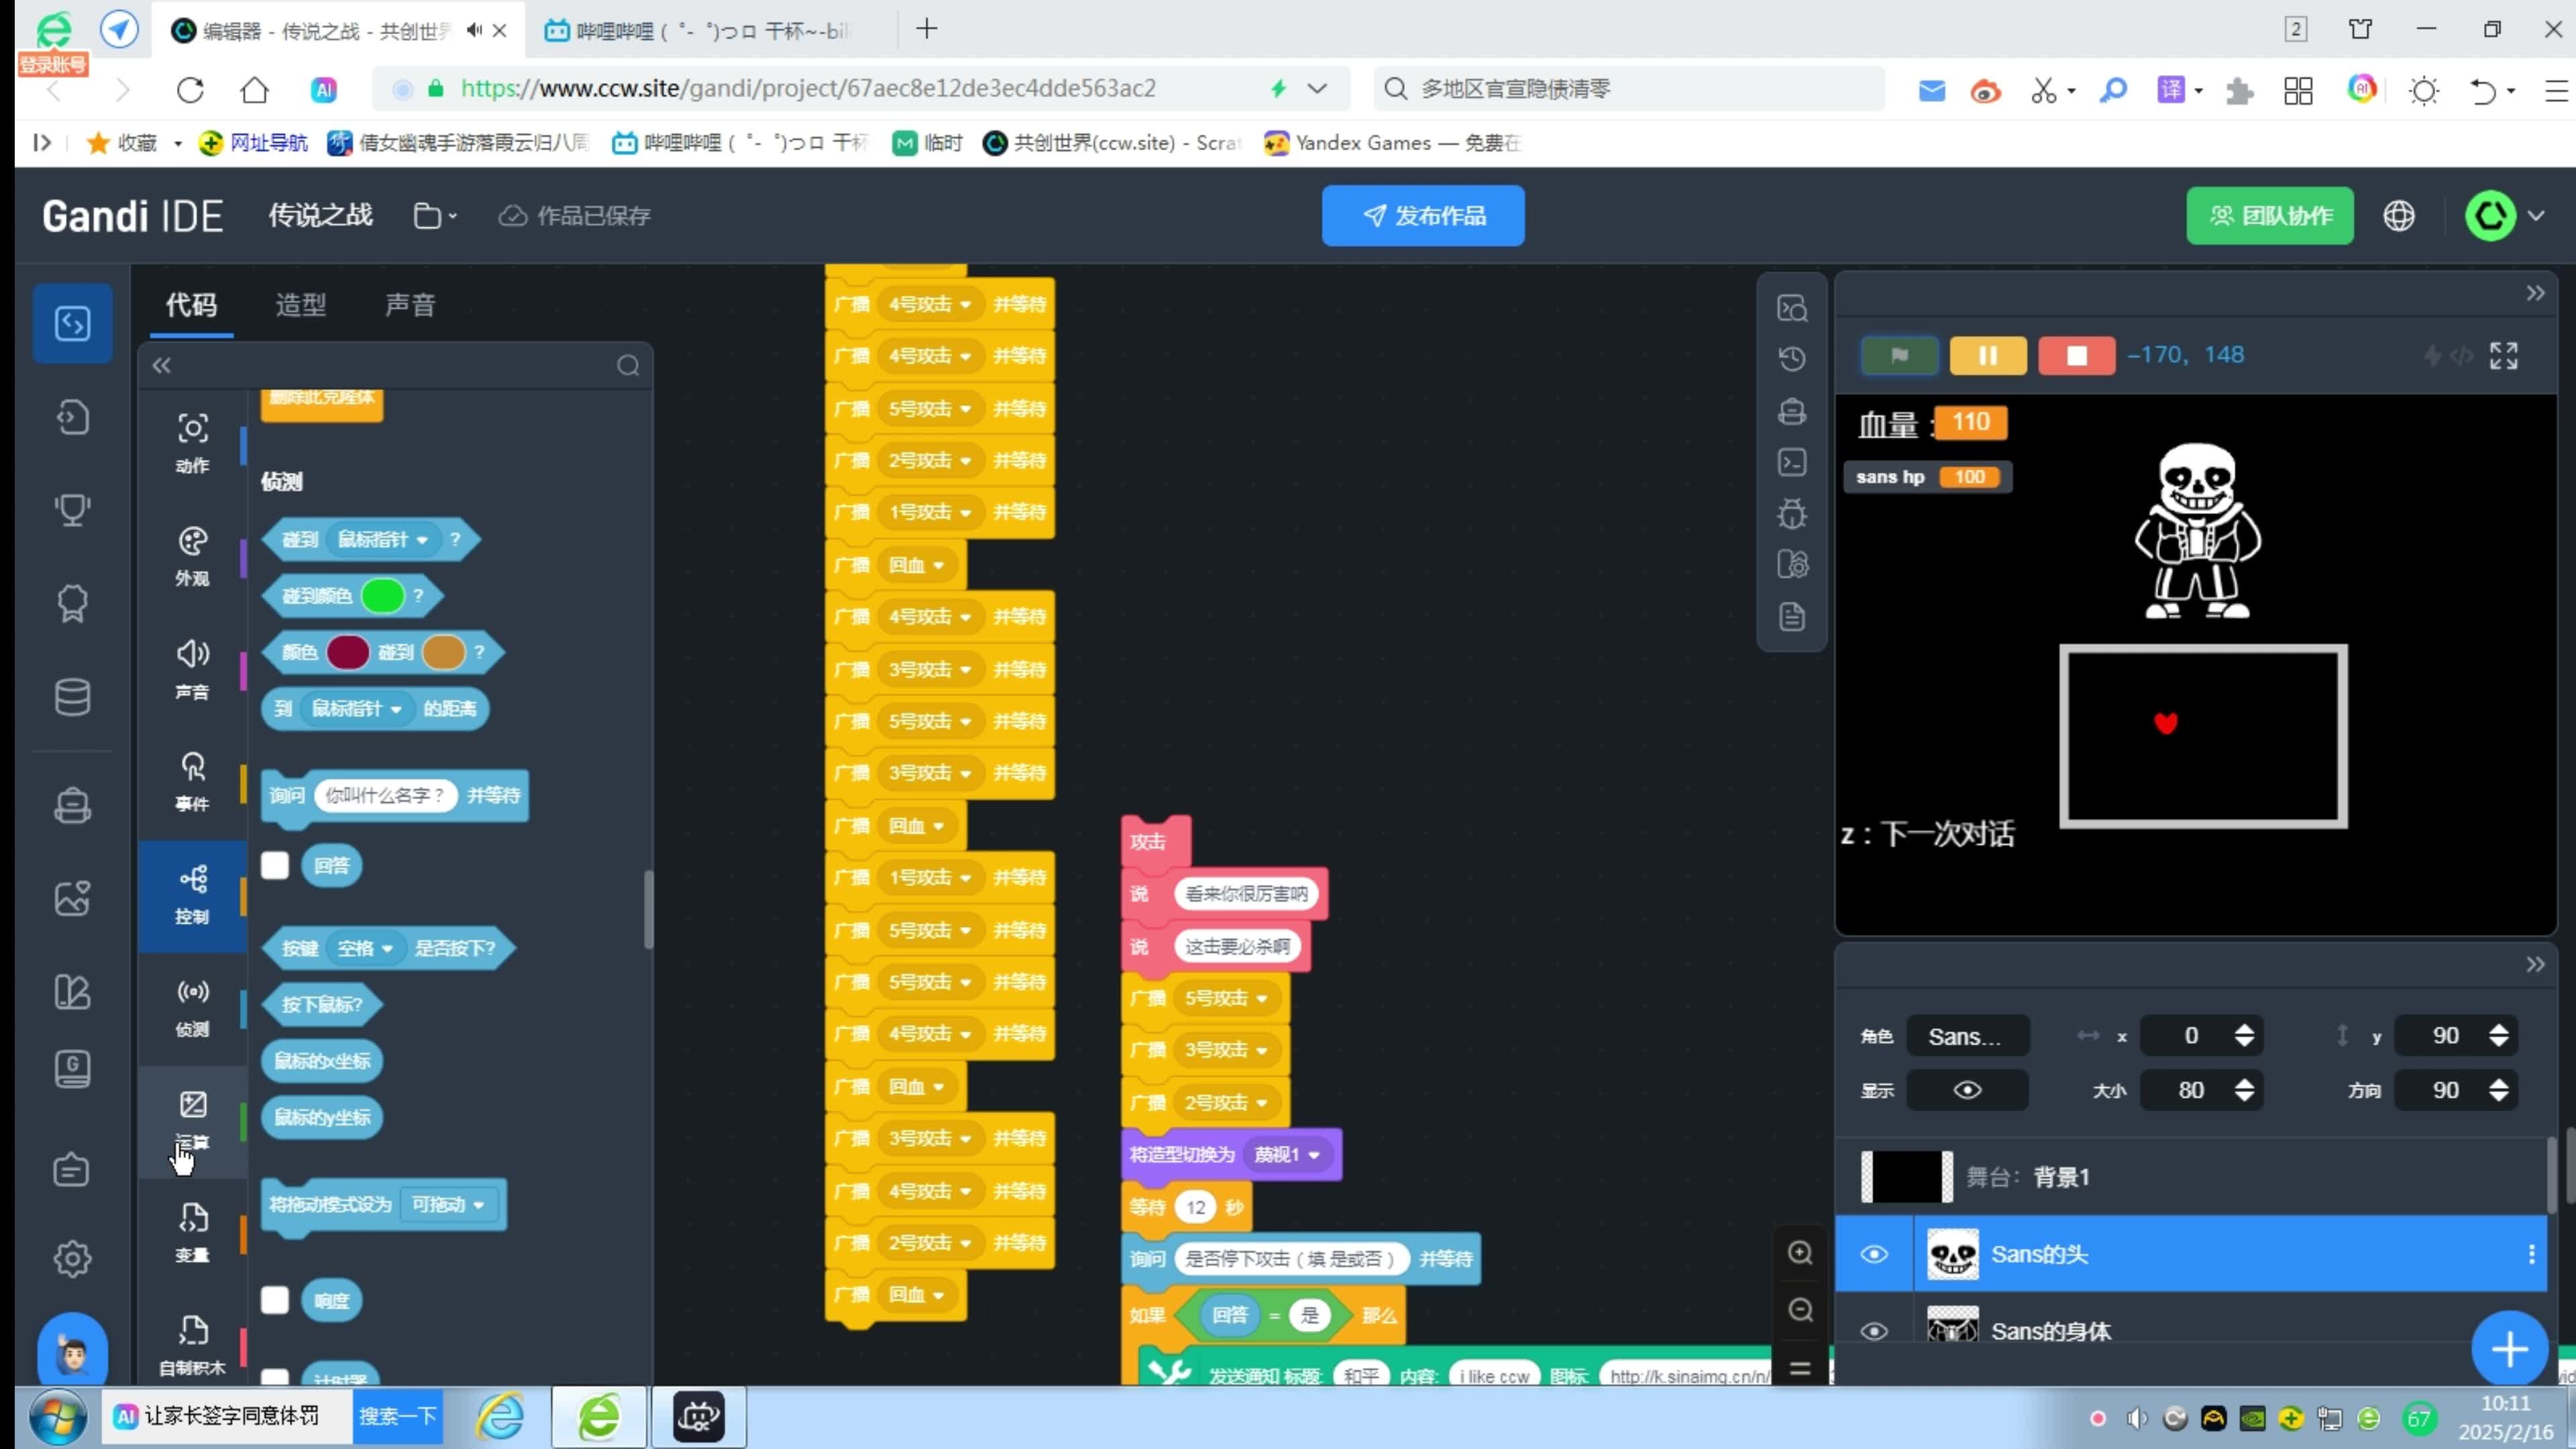
Task: Click the green flag to run project
Action: [x=1900, y=355]
